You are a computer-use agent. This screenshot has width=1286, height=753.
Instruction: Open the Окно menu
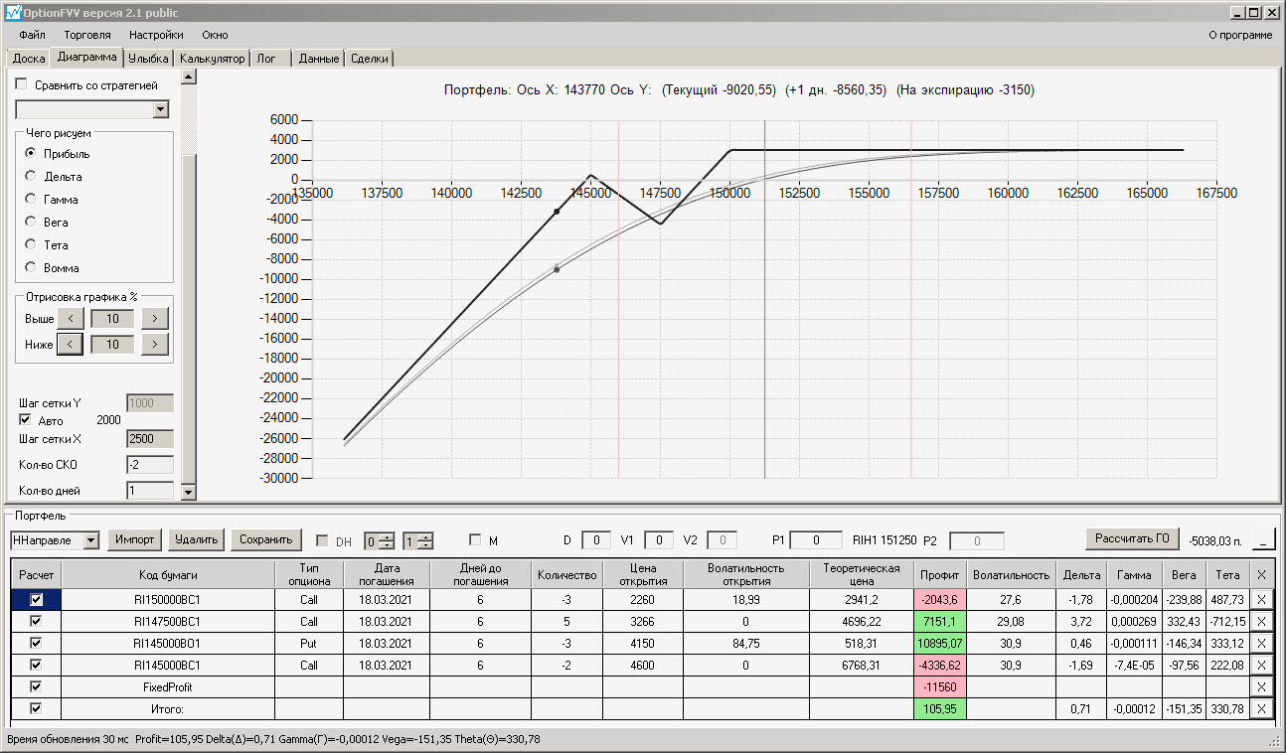click(x=215, y=35)
